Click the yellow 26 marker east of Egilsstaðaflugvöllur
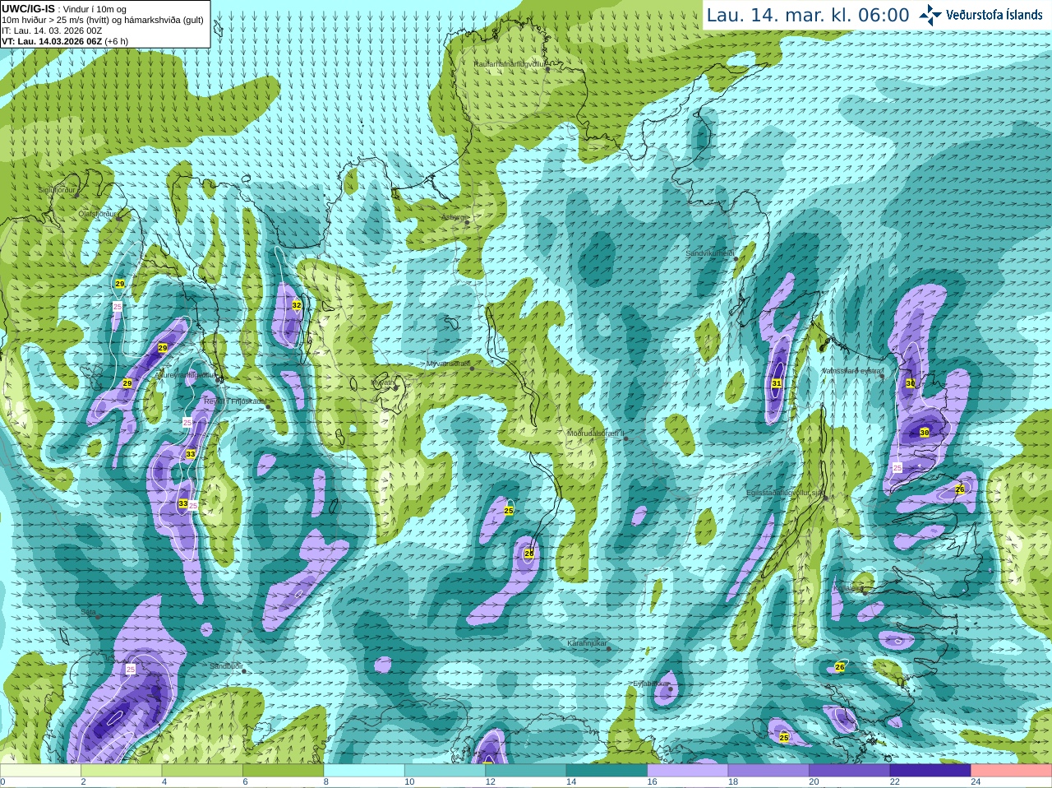Viewport: 1052px width, 788px height. [x=960, y=489]
